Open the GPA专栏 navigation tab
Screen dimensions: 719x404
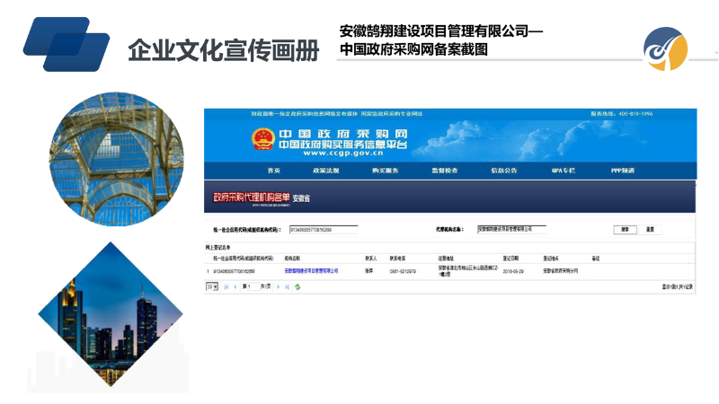(563, 171)
